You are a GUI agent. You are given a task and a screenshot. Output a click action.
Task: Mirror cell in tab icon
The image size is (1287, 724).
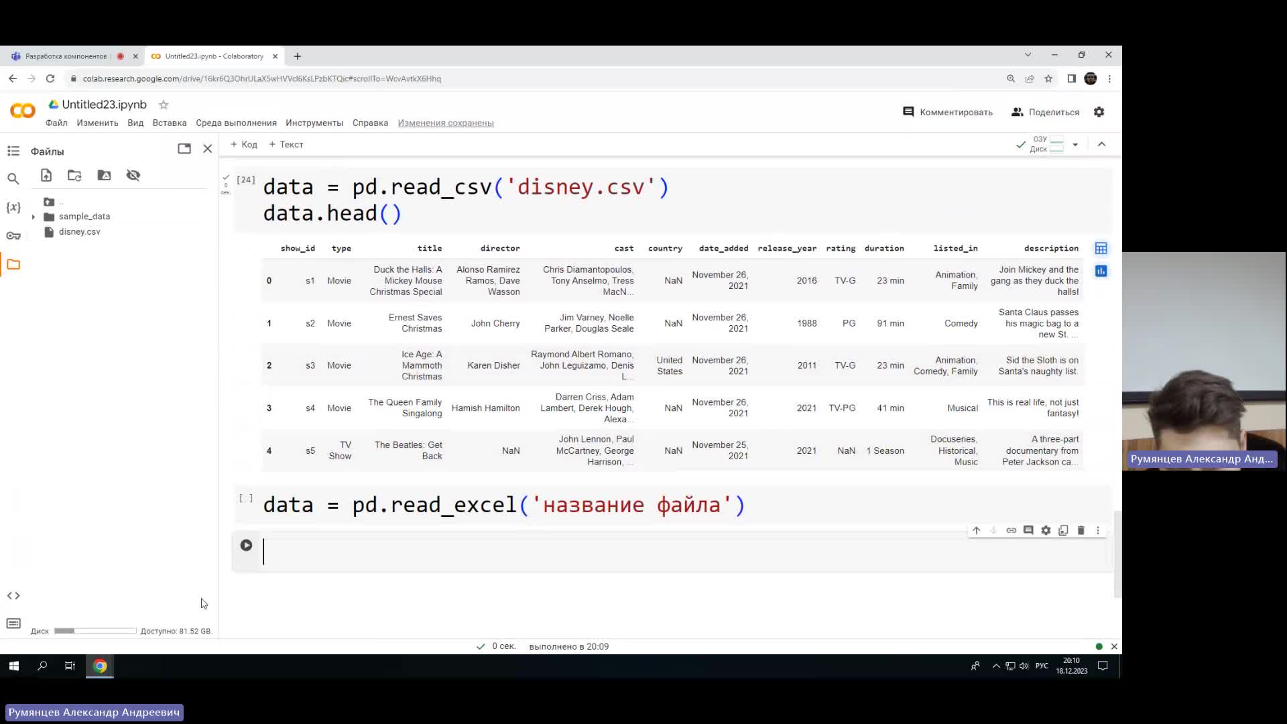(x=1064, y=530)
